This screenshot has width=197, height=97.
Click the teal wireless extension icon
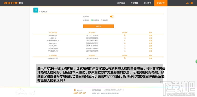[x=36, y=10]
